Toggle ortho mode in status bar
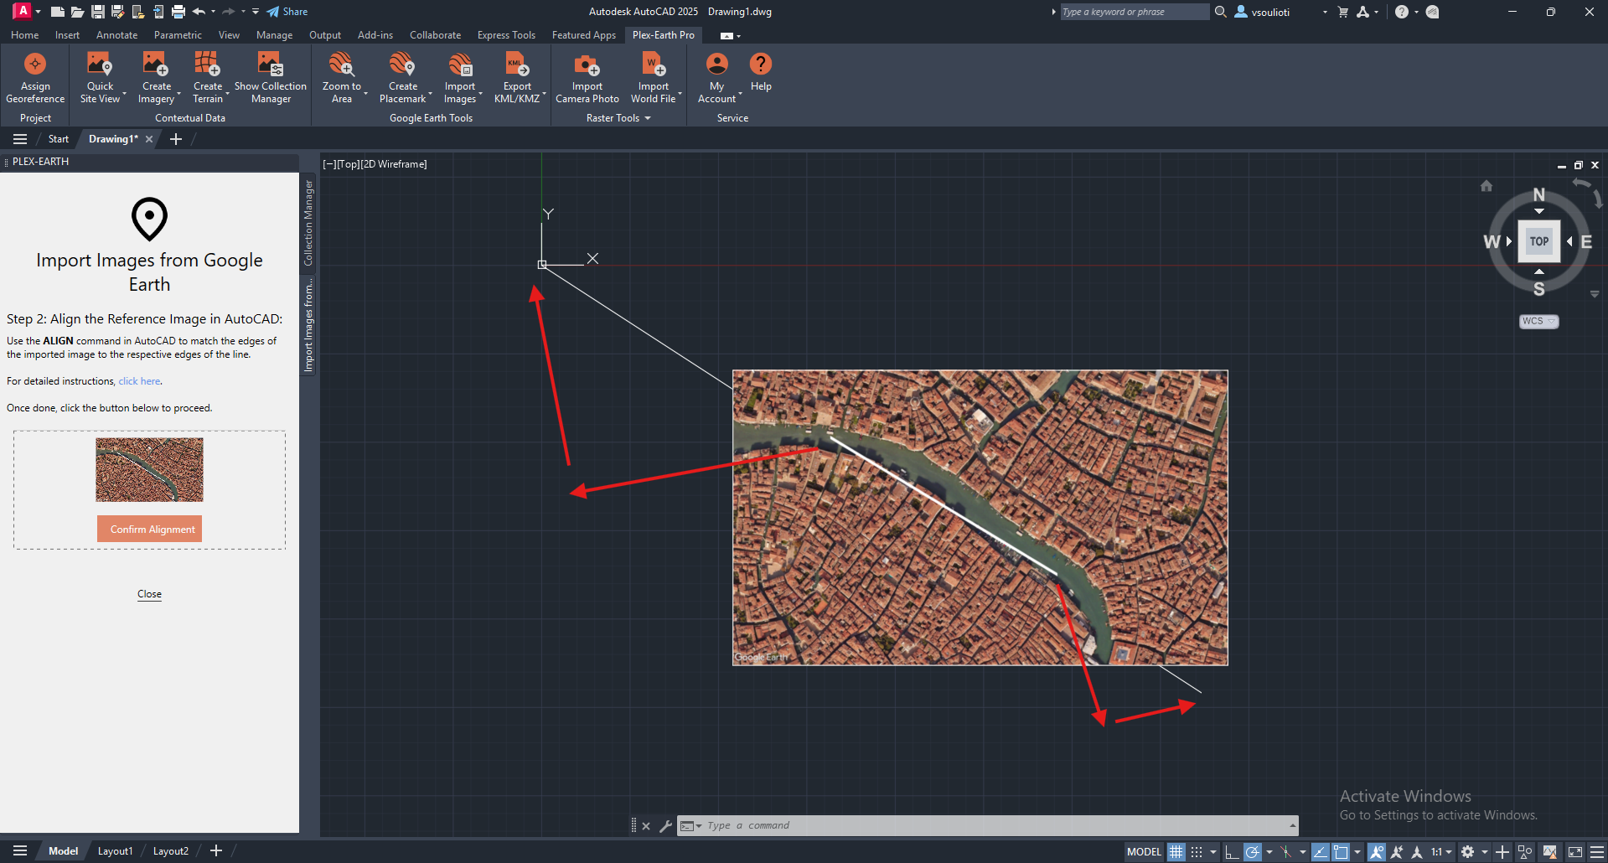 pos(1232,852)
